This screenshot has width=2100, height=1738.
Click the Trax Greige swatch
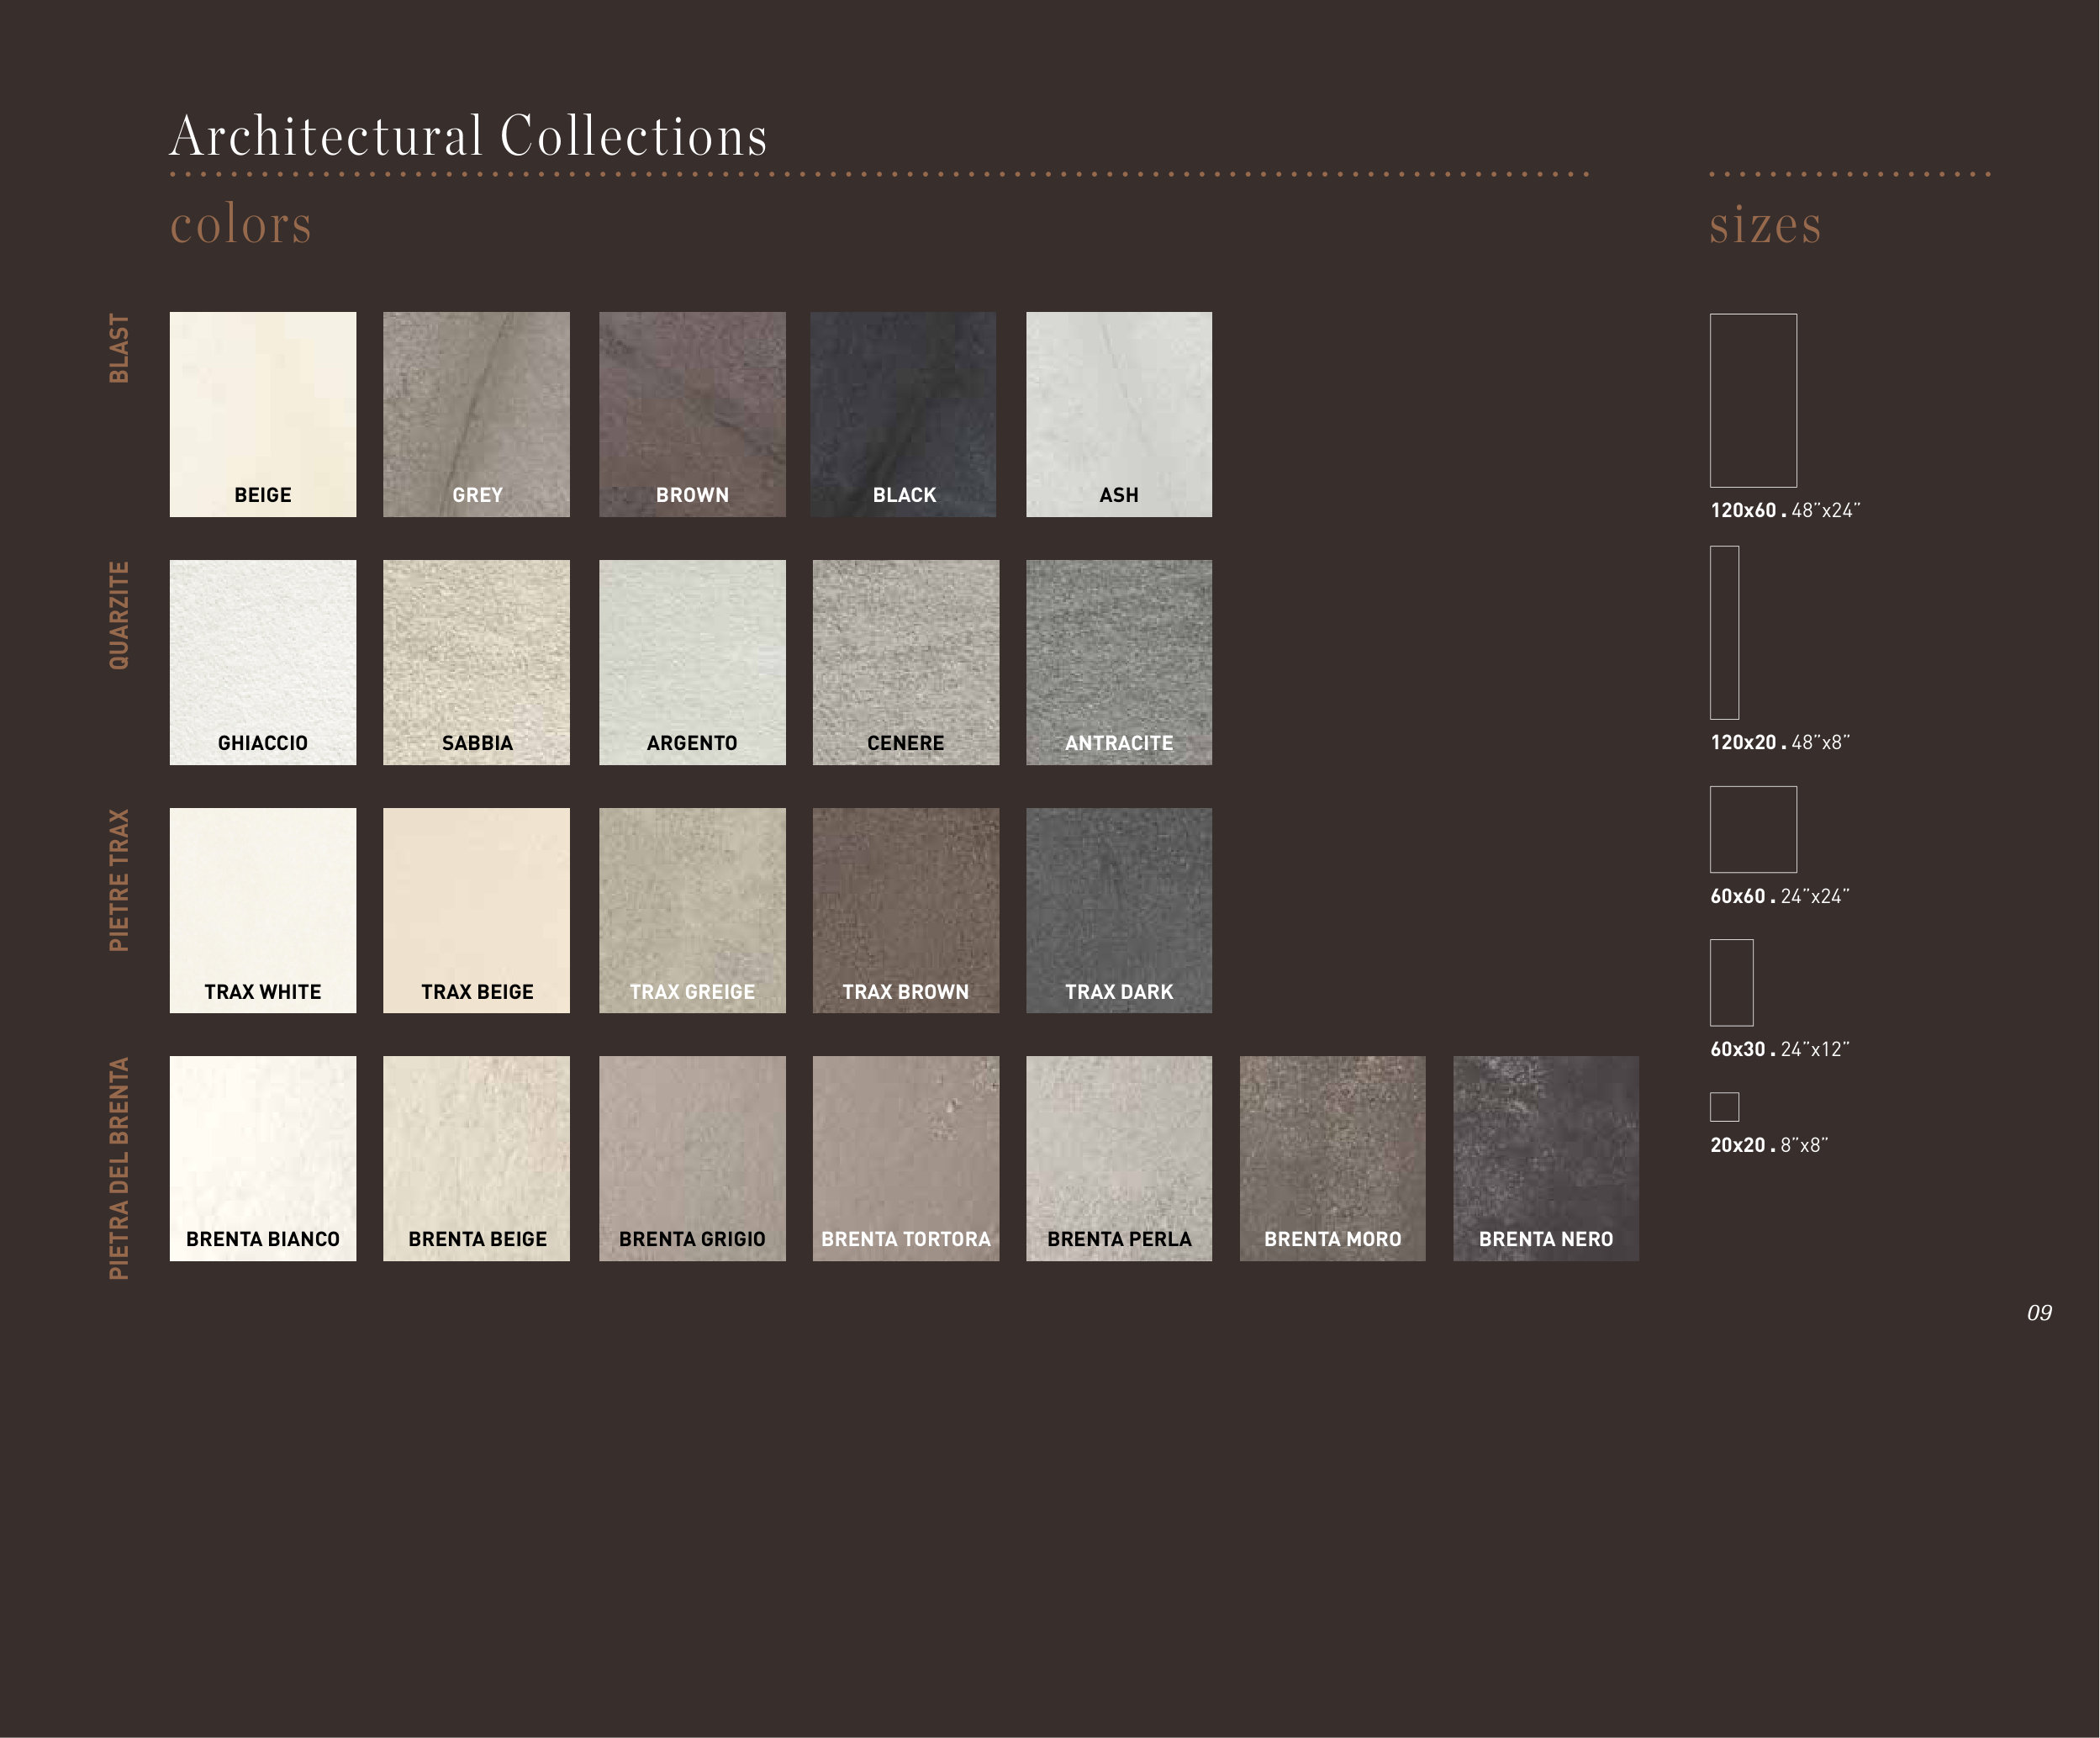click(x=692, y=910)
